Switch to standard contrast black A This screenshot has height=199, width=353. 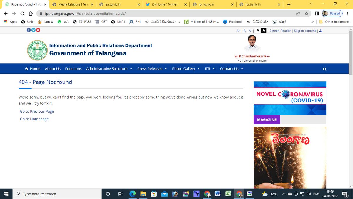click(258, 31)
